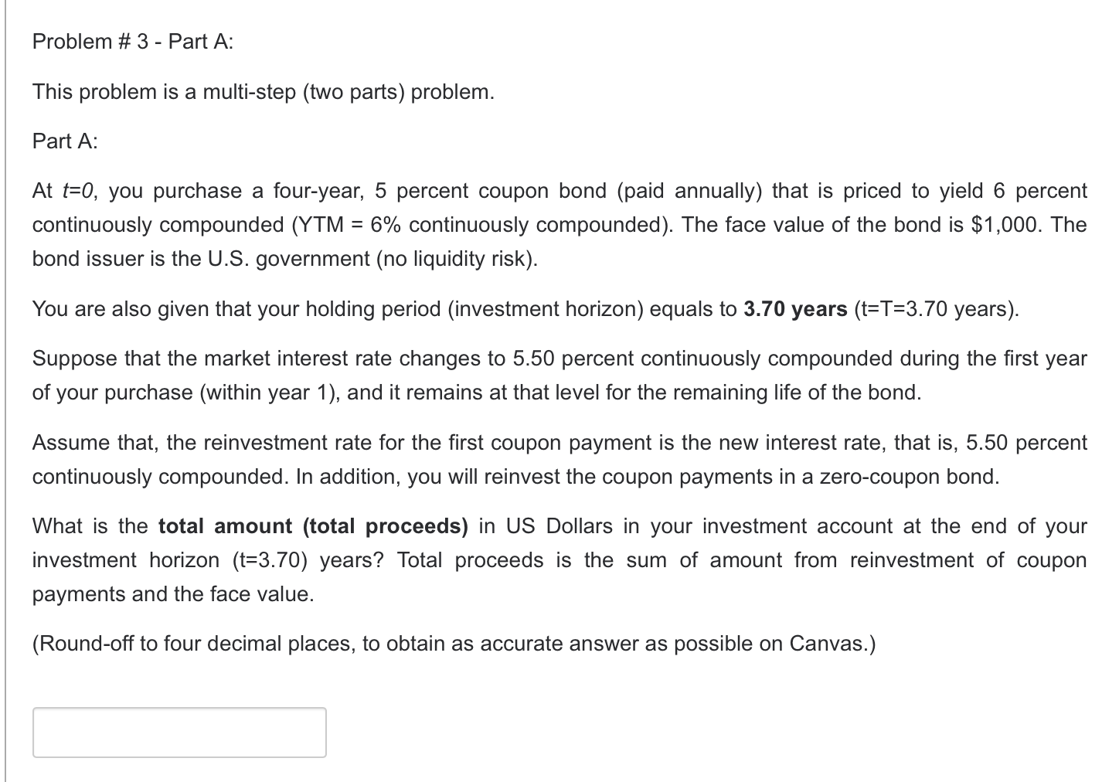Click the bold phrase 'total amount (total proceeds)'
Image resolution: width=1102 pixels, height=782 pixels.
click(311, 526)
